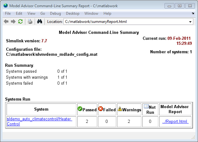The width and height of the screenshot is (198, 142).
Task: Click Model Advisor Report column header
Action: 175,109
